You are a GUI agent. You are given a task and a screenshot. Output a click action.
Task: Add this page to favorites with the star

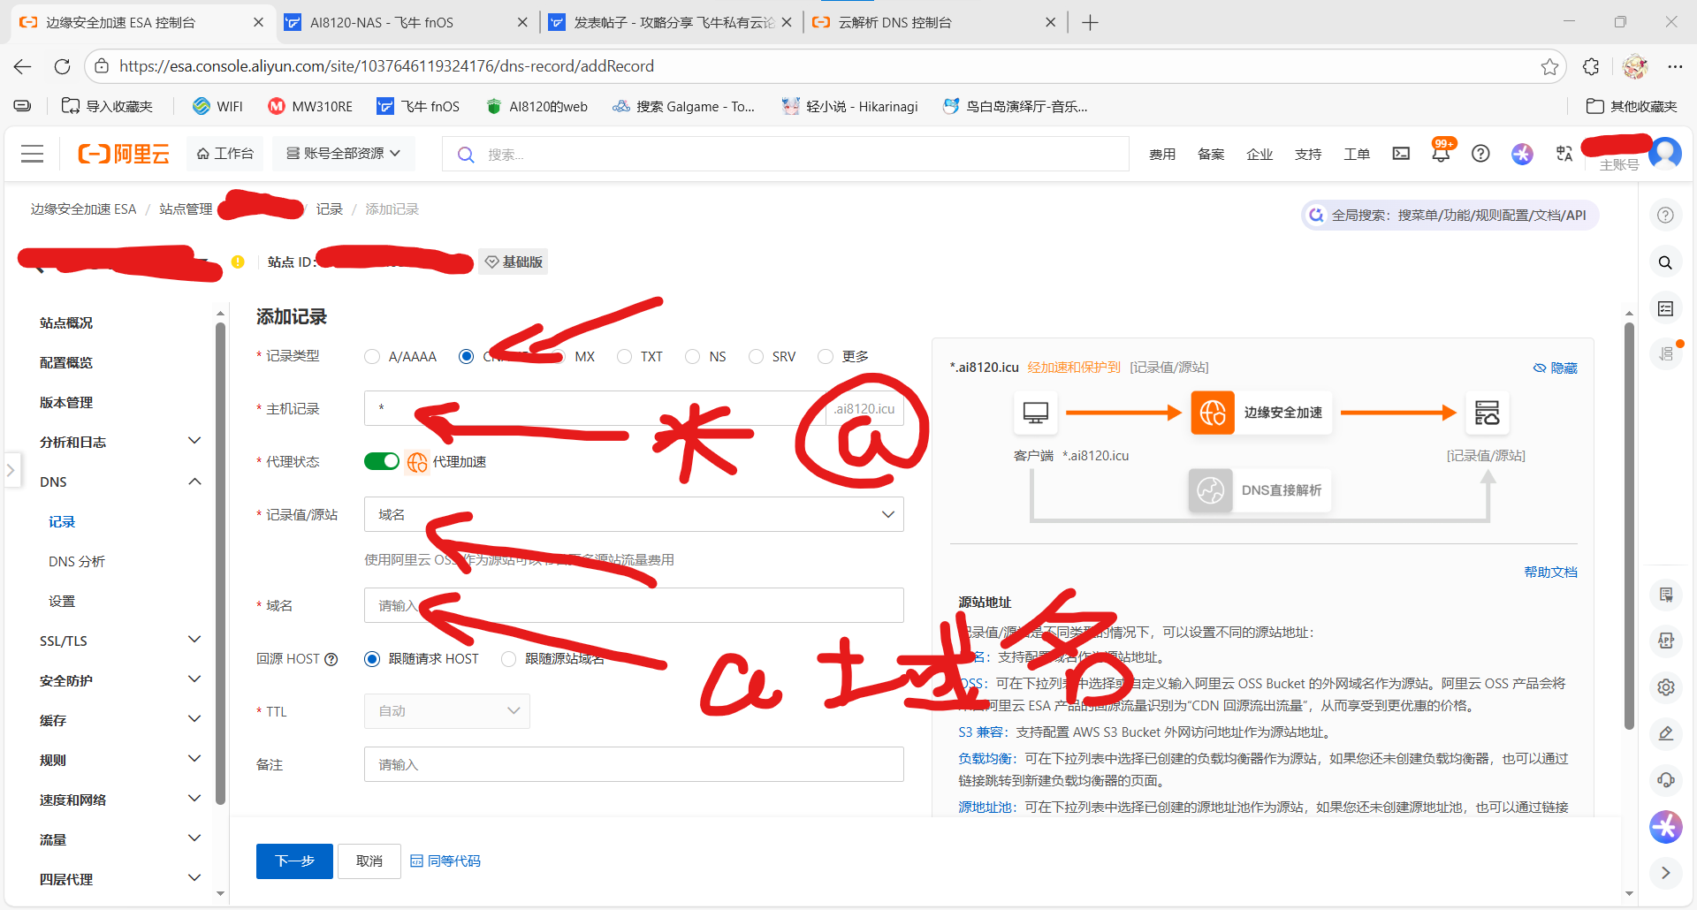pos(1549,66)
